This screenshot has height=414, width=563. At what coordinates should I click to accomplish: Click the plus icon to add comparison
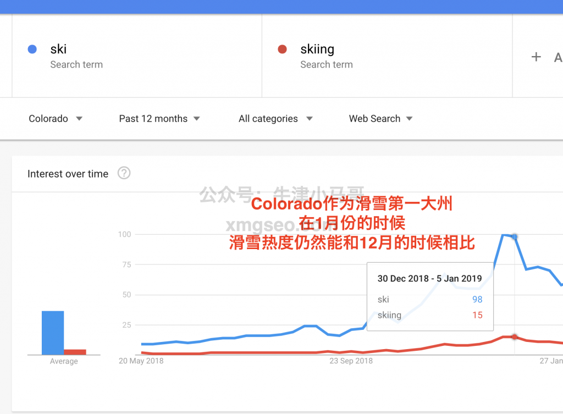(x=536, y=57)
